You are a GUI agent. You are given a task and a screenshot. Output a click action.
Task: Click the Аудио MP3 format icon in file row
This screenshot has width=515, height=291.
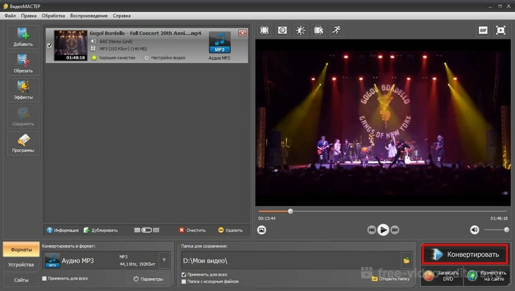point(219,43)
